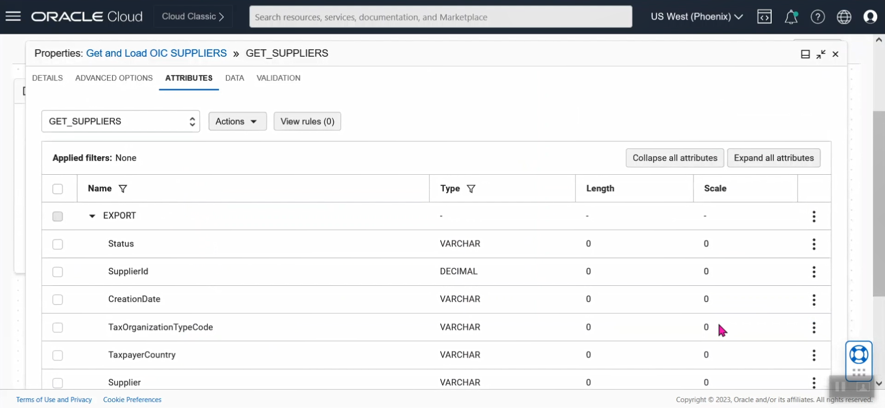Open the Get and Load OIC SUPPLIERS breadcrumb link
The image size is (885, 408).
tap(156, 53)
